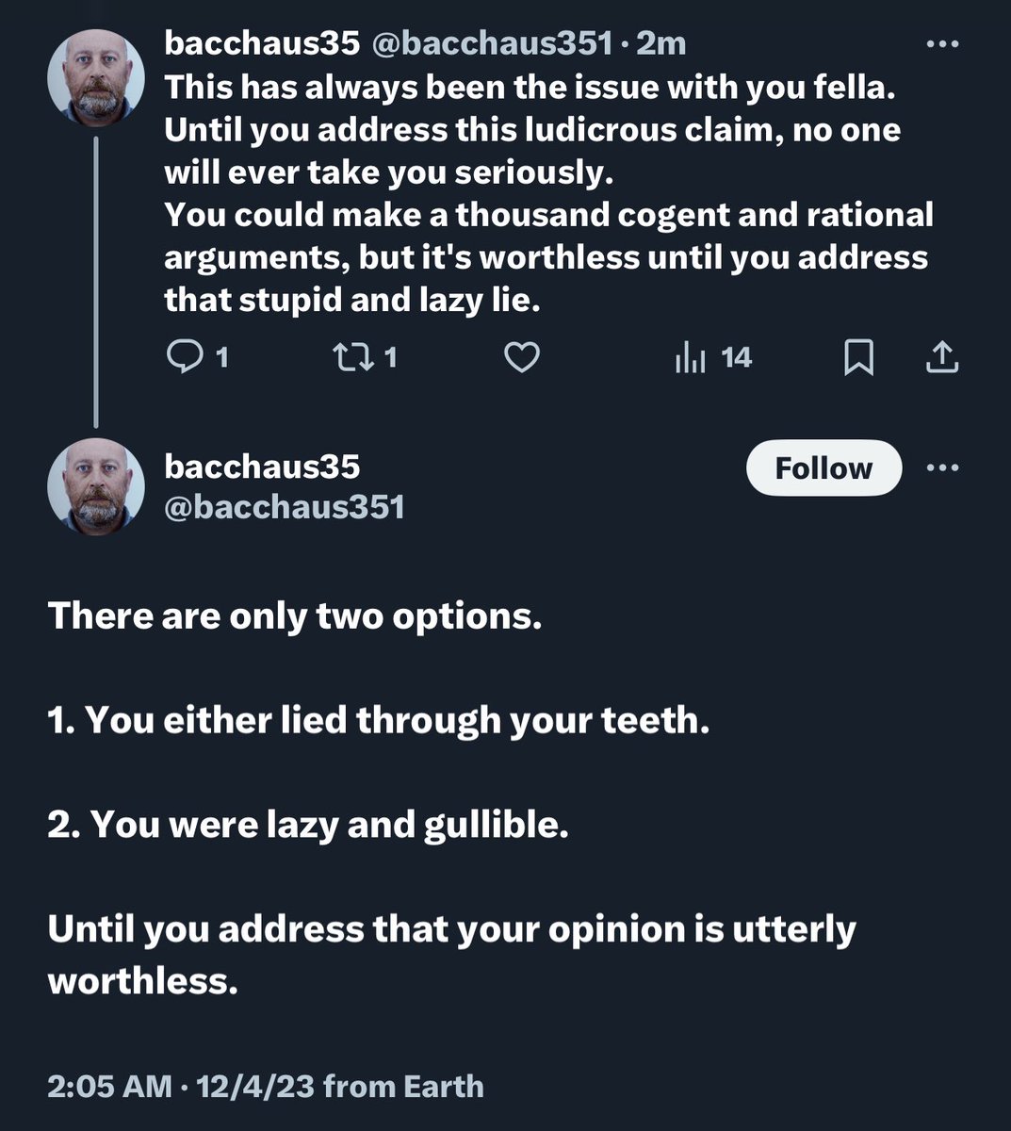
Task: Open more options on the top tweet
Action: 942,44
